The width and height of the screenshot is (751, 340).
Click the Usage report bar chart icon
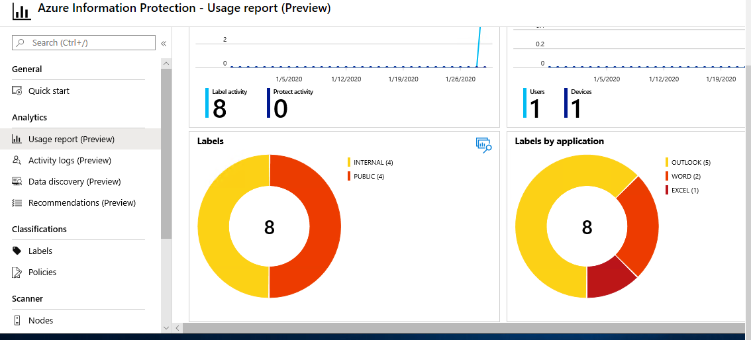pos(17,139)
